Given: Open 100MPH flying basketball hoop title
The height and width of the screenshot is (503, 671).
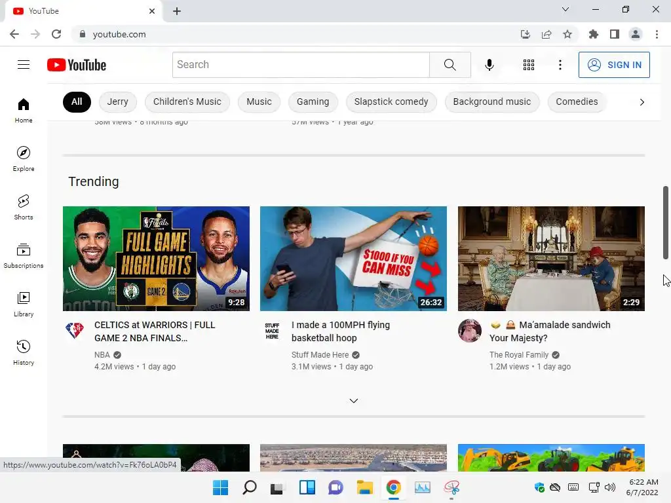Looking at the screenshot, I should 341,331.
